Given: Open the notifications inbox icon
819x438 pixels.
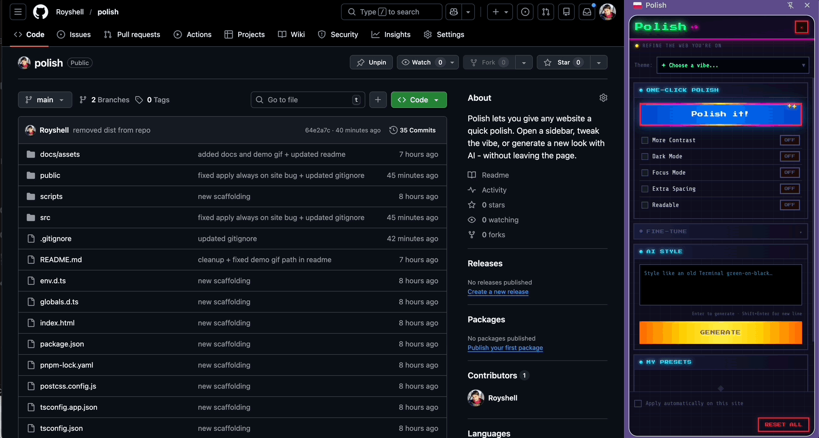Looking at the screenshot, I should click(587, 12).
